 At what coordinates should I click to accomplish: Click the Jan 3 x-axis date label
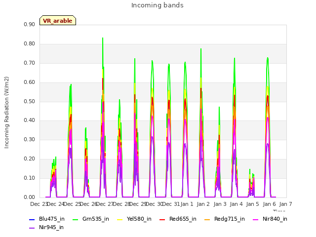(220, 204)
